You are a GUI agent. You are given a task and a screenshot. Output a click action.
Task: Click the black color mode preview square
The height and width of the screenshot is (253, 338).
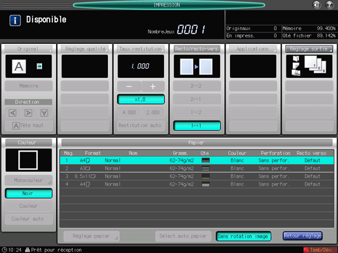coord(29,160)
